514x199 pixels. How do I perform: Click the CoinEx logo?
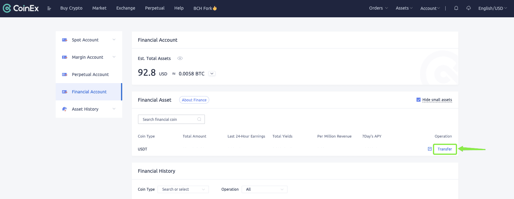click(21, 8)
